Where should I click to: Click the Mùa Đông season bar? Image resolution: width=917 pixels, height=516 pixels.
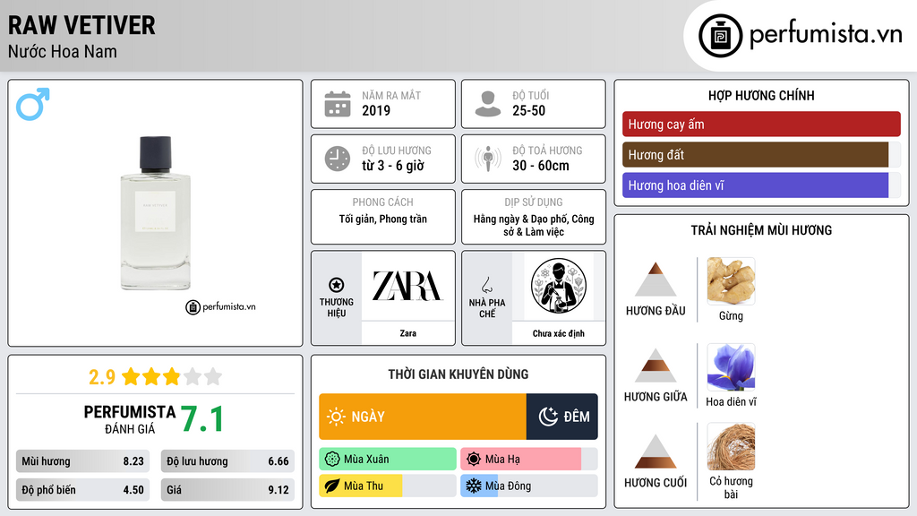click(529, 486)
